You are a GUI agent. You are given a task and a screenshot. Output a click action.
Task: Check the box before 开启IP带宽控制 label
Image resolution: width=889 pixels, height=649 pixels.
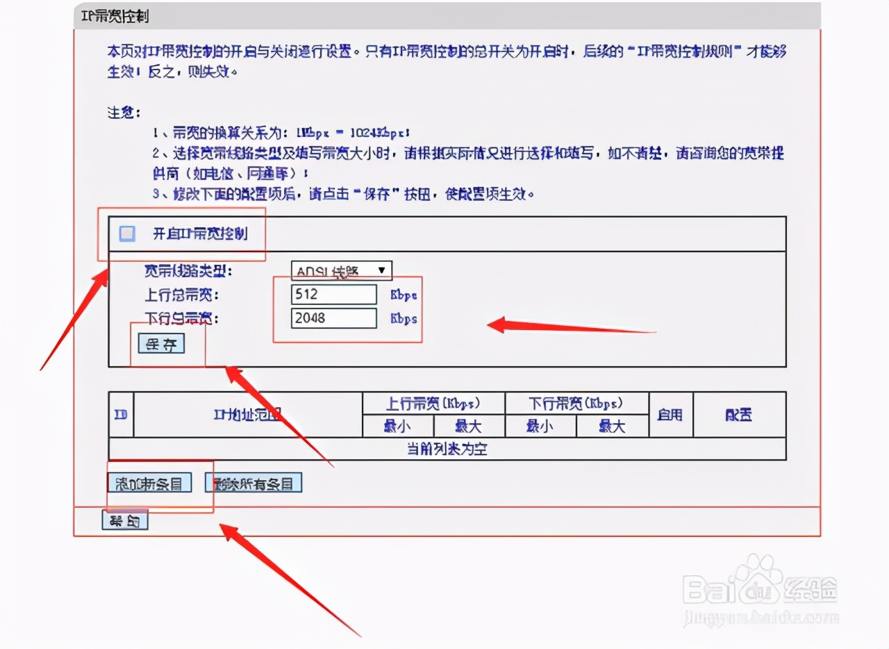coord(126,234)
